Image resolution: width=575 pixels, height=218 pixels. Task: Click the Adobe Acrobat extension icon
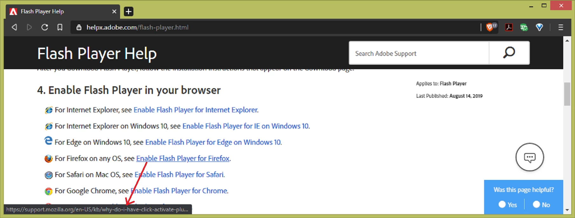(509, 27)
